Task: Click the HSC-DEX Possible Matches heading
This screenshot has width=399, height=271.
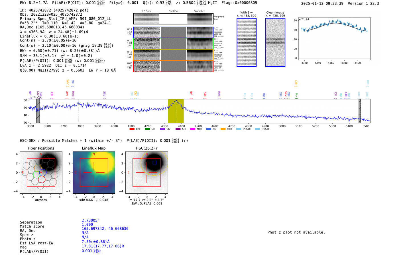Action: point(71,141)
